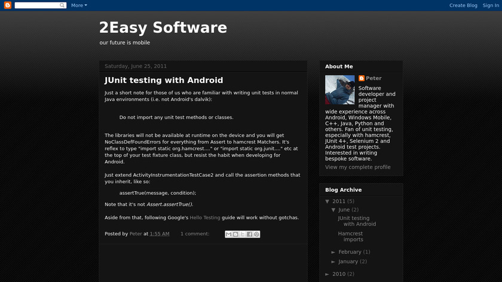Open the Hello Testing guide link

point(205,217)
